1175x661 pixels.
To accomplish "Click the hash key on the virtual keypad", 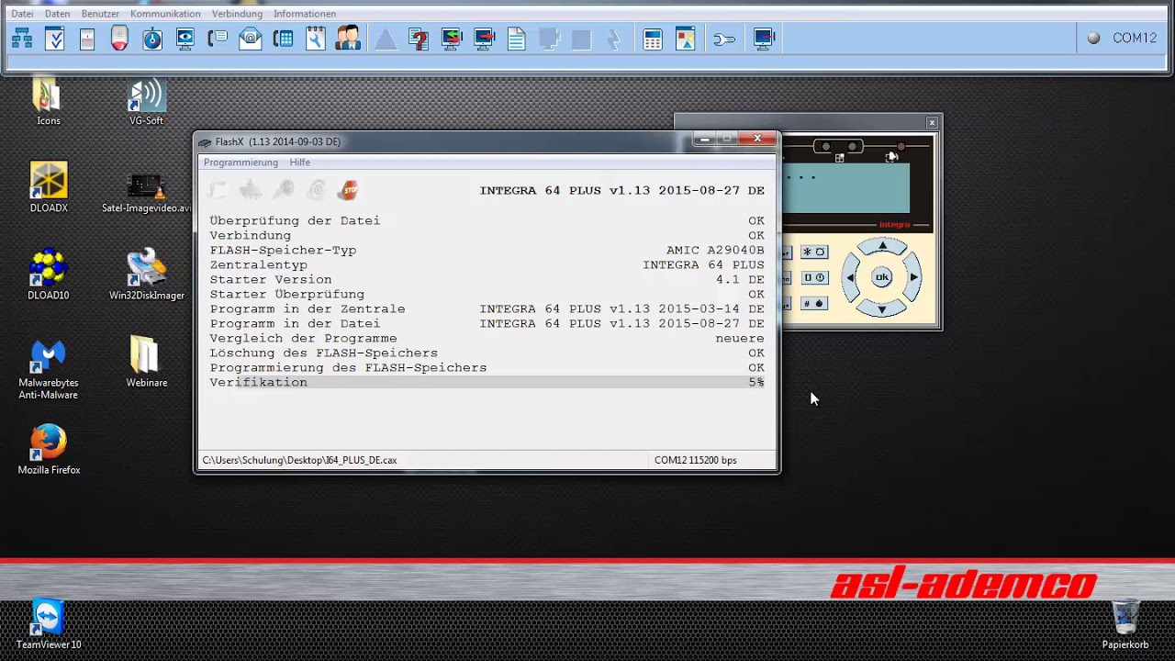I will point(814,303).
